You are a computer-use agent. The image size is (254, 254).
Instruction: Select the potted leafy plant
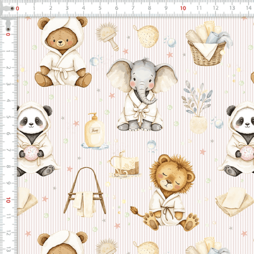(198, 107)
